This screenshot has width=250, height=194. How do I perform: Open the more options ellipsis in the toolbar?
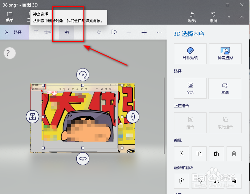click(x=159, y=32)
